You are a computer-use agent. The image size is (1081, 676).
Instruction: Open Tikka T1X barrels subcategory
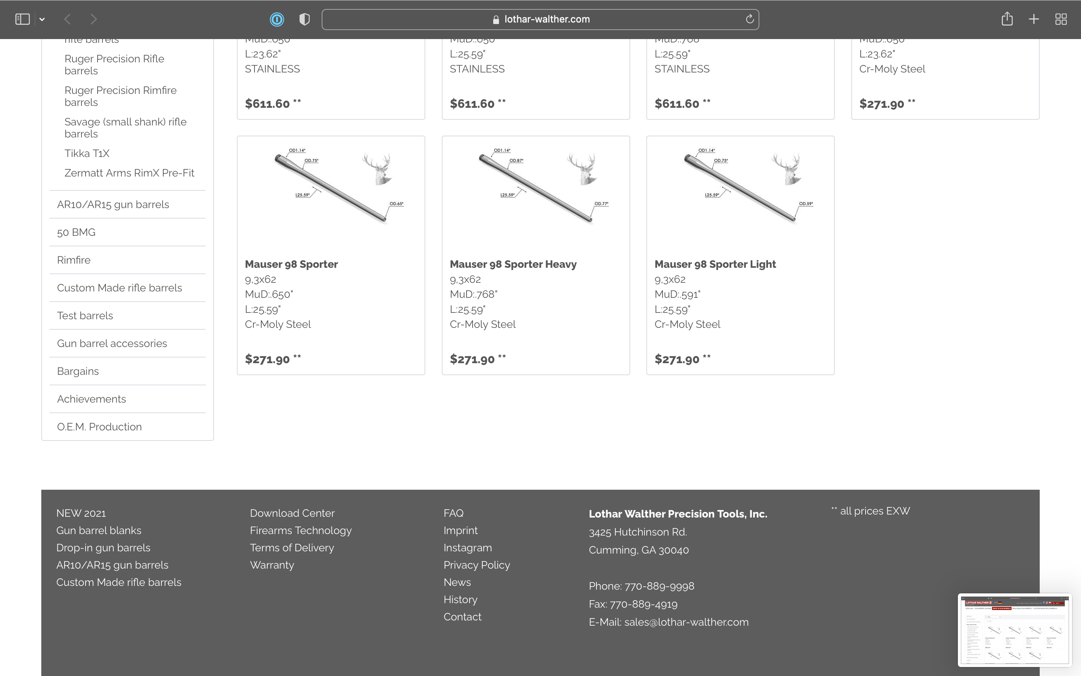87,153
